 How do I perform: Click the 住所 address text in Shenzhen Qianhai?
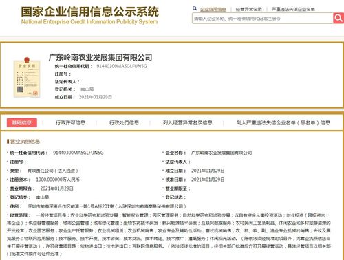107,206
